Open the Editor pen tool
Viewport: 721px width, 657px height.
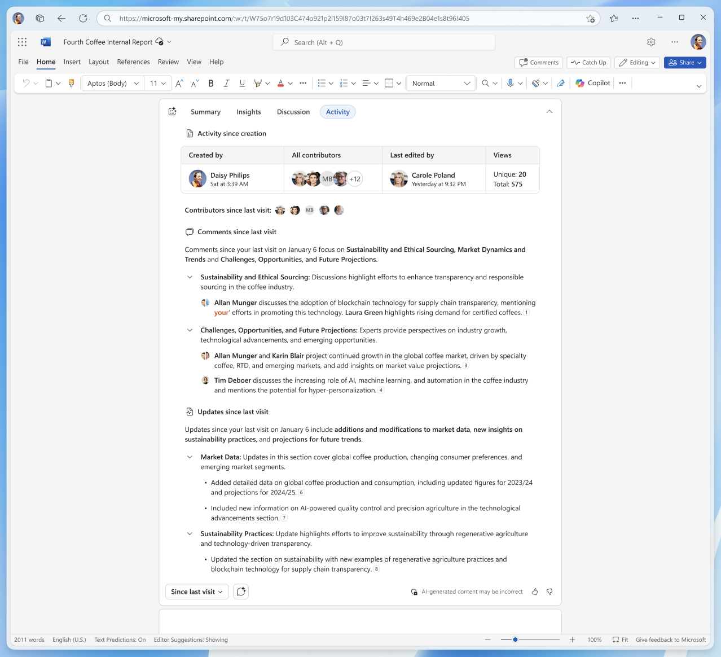[x=560, y=83]
